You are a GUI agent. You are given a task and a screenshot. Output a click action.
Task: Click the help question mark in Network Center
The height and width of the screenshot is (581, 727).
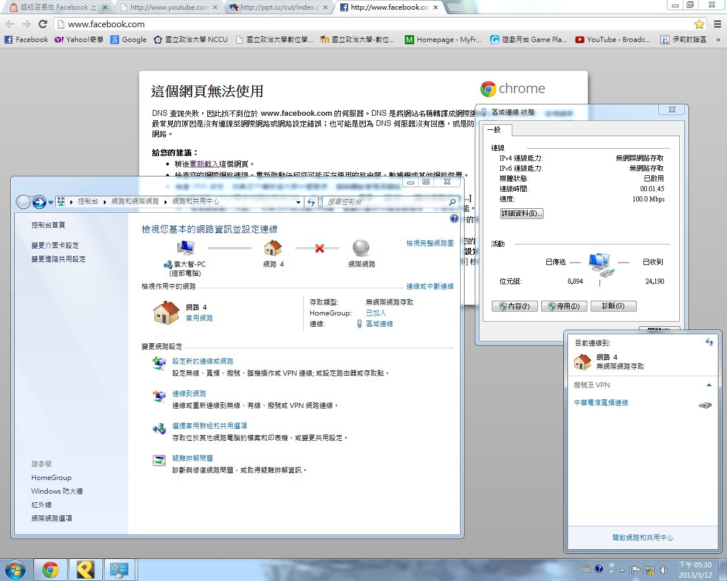coord(454,218)
